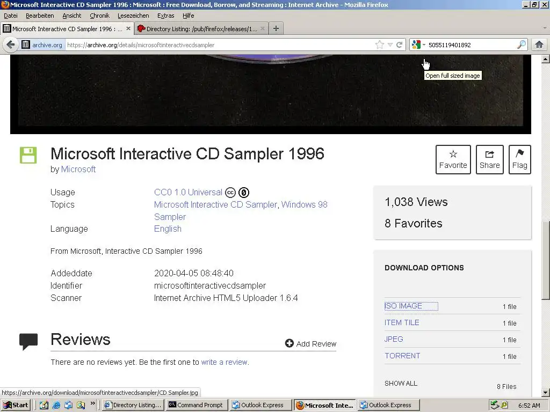Open the Datei menu
This screenshot has width=550, height=412.
tap(11, 16)
